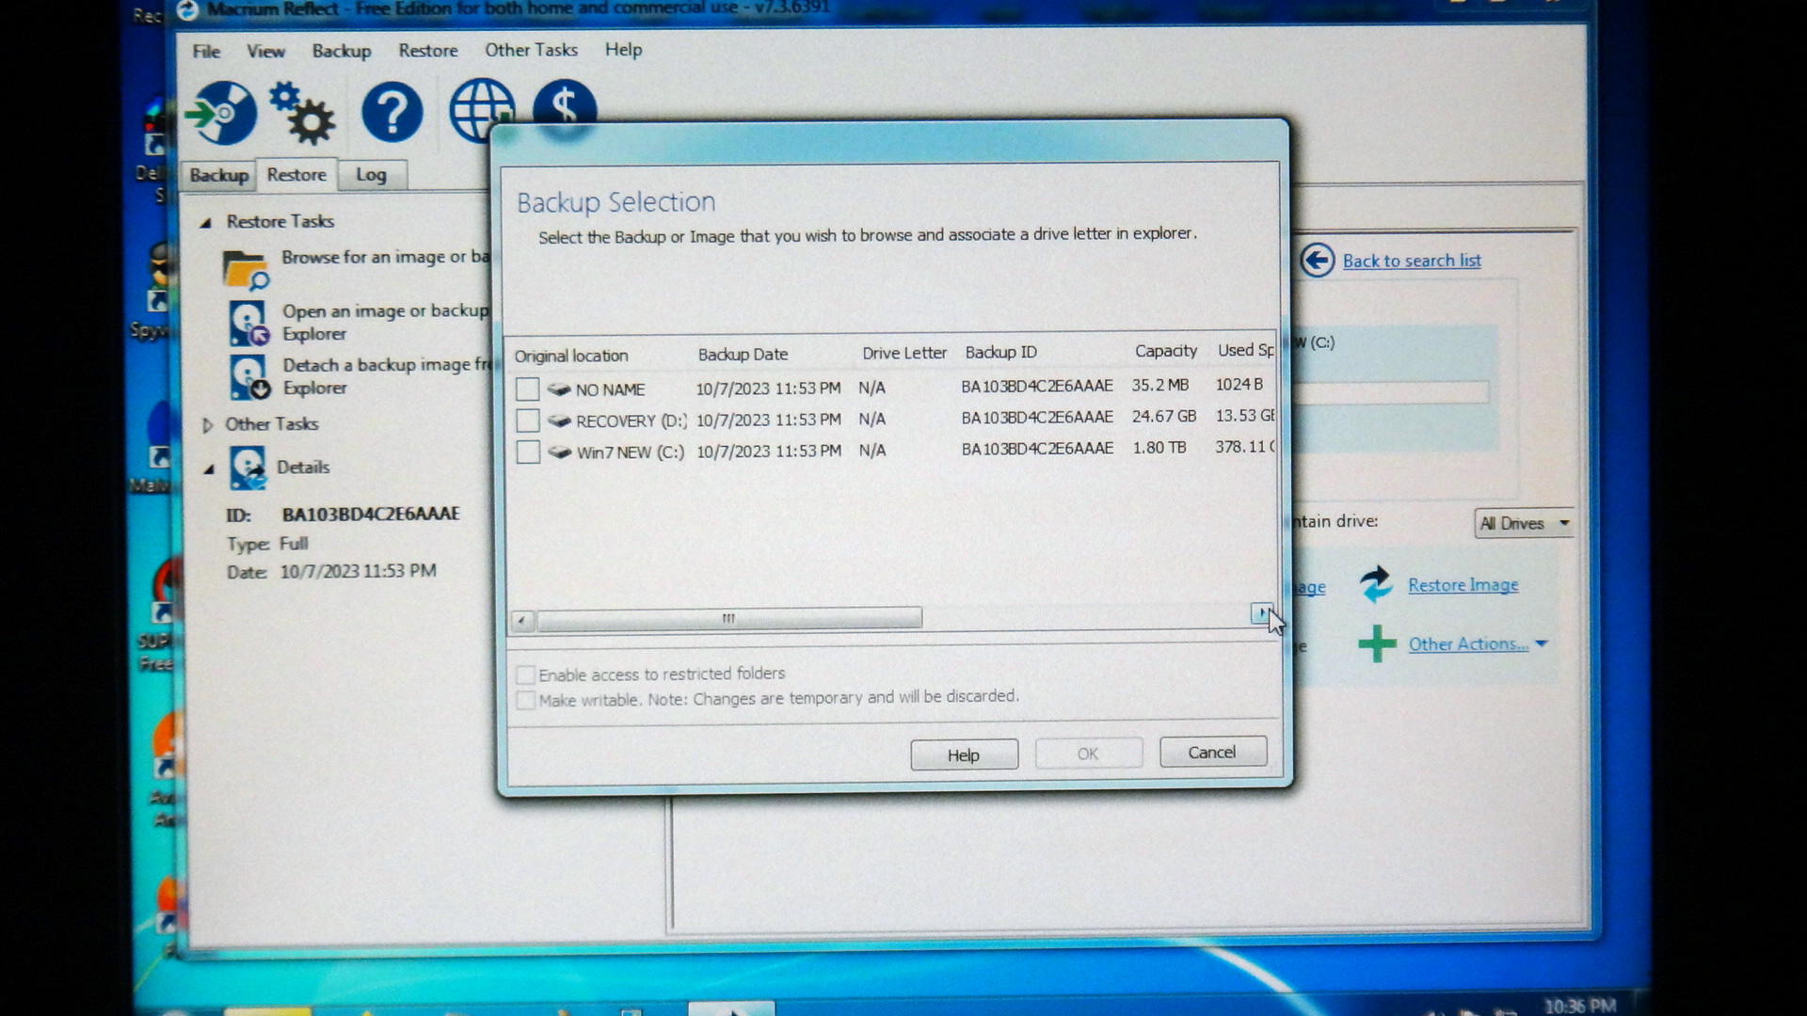This screenshot has height=1016, width=1807.
Task: Click the scroll right arrow in list
Action: pyautogui.click(x=1261, y=613)
